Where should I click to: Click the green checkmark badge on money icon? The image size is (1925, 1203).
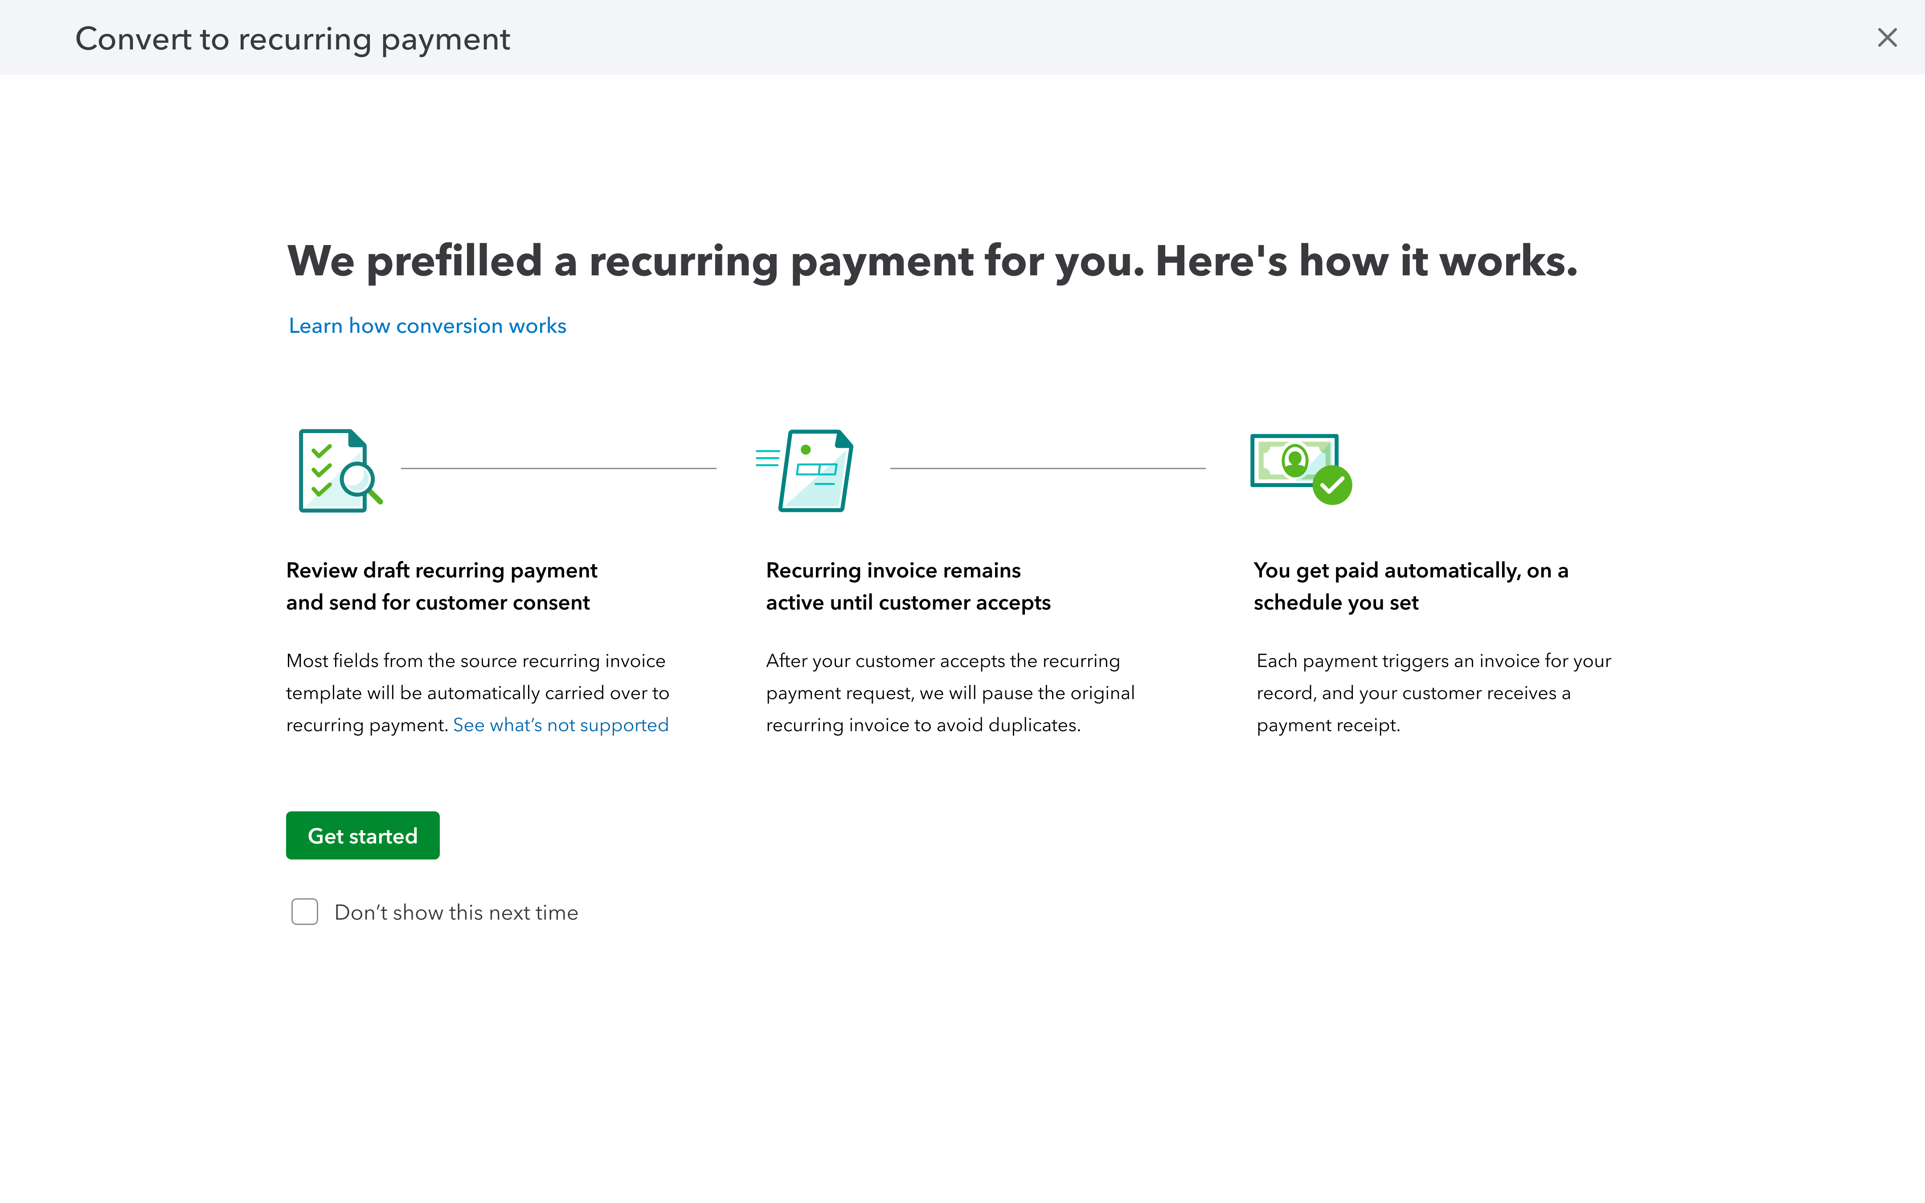pyautogui.click(x=1331, y=485)
